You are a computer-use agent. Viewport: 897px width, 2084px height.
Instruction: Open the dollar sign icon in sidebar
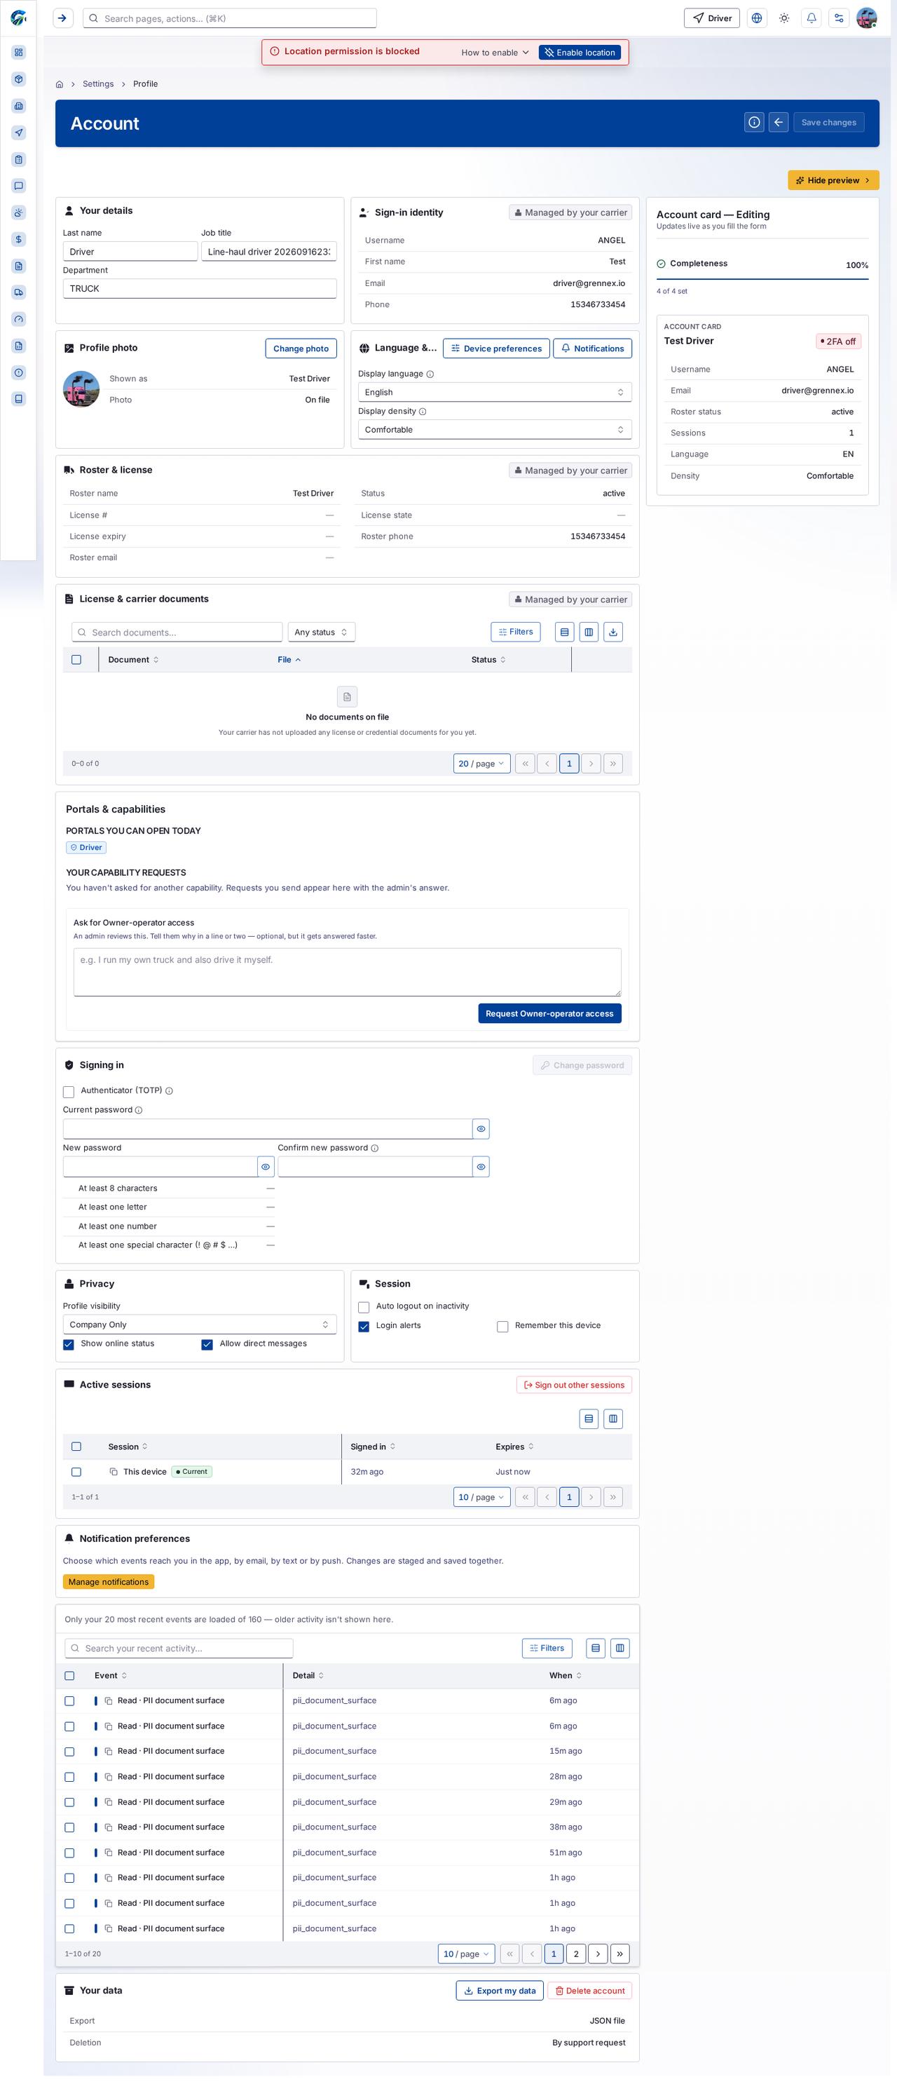tap(19, 240)
